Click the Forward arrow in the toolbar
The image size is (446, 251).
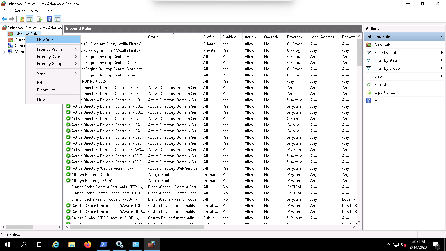12,19
